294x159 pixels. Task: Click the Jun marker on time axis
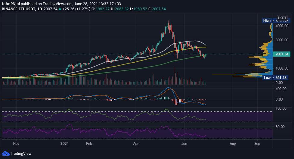(184, 144)
